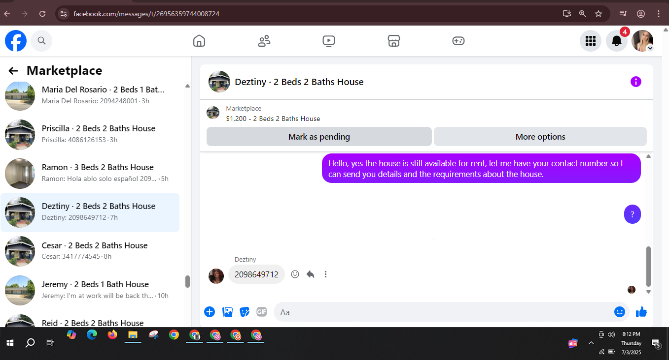Click Ramon's listing room thumbnail
This screenshot has height=360, width=669.
(x=20, y=174)
